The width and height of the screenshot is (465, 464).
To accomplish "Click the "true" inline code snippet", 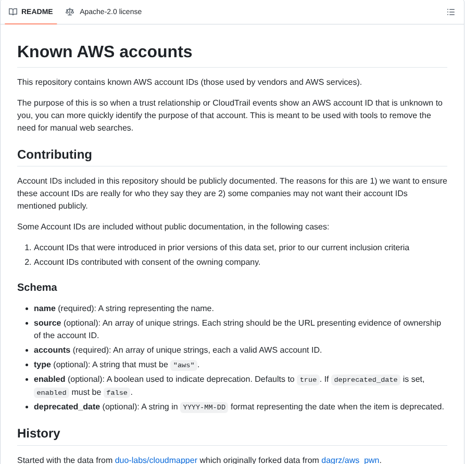I will point(308,380).
